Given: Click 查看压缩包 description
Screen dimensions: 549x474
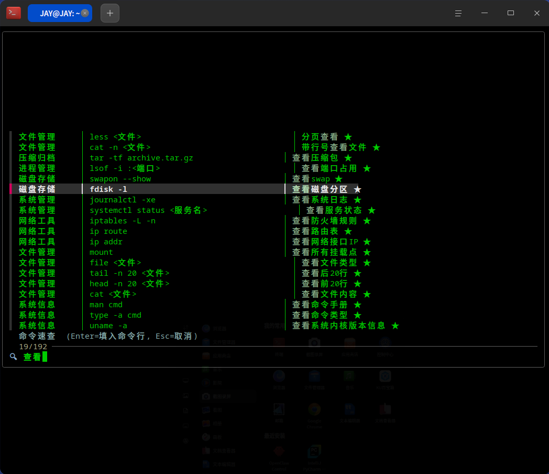Looking at the screenshot, I should point(315,158).
